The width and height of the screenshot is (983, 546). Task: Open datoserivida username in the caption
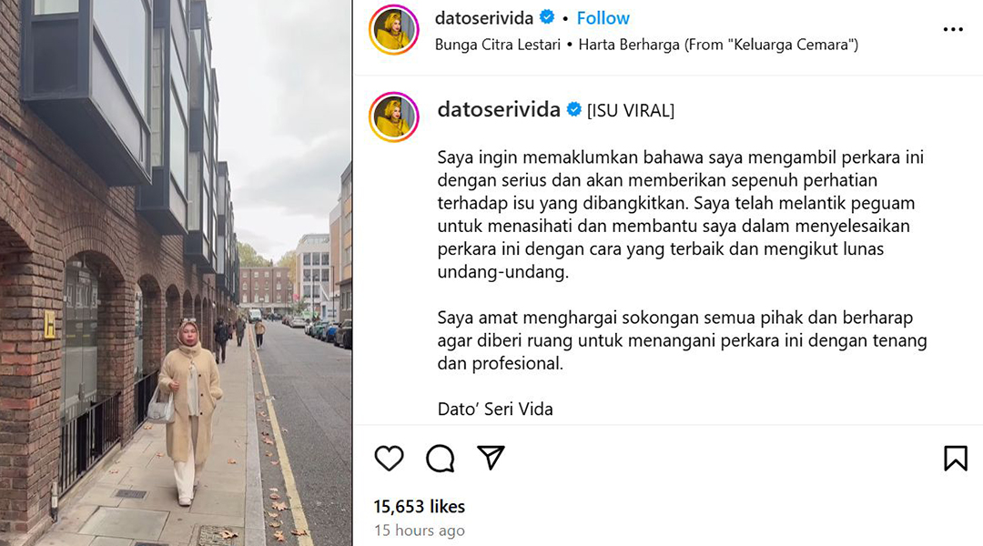click(x=499, y=110)
